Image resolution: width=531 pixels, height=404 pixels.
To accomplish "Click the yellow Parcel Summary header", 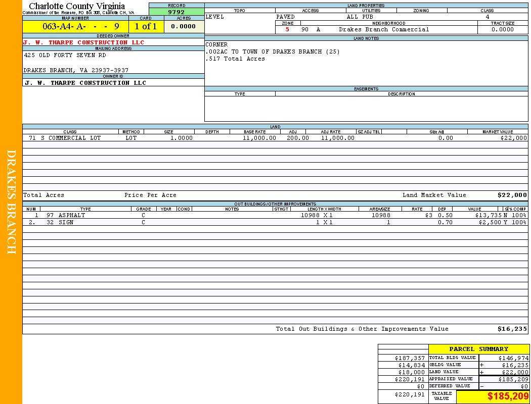I will (478, 349).
